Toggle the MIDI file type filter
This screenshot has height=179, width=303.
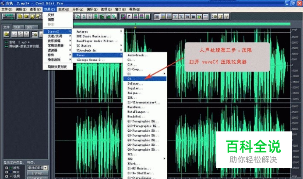[x=7, y=172]
